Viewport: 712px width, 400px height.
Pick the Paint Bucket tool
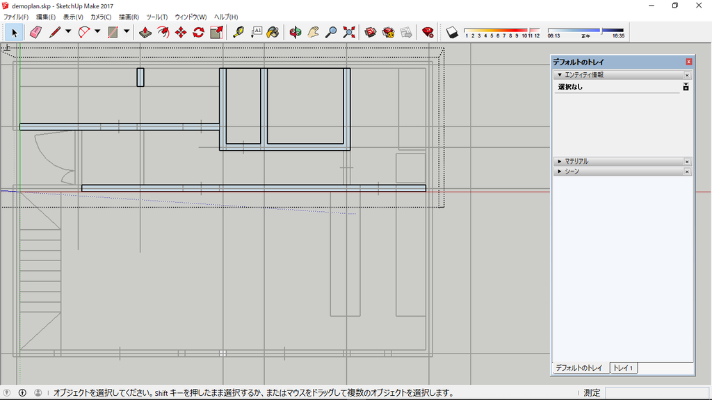click(x=273, y=32)
